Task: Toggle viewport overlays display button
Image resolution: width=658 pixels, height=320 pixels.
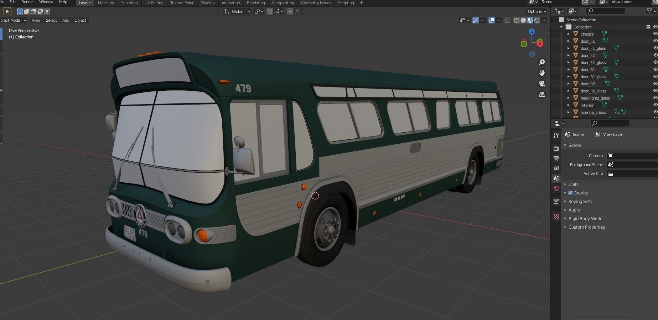Action: pyautogui.click(x=492, y=20)
